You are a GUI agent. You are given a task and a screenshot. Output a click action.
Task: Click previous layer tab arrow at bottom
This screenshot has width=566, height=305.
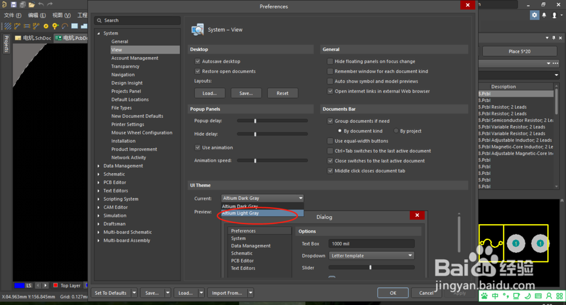38,286
